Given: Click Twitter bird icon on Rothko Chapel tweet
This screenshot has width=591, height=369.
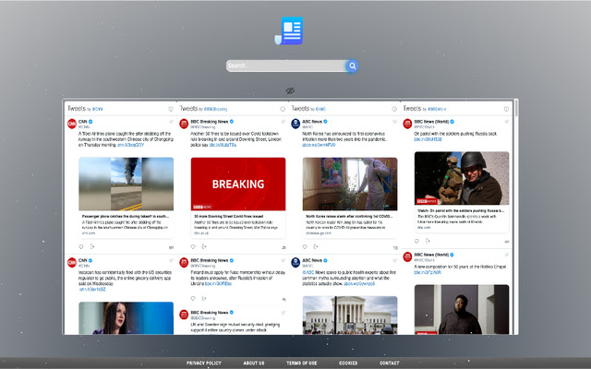Looking at the screenshot, I should pos(507,255).
